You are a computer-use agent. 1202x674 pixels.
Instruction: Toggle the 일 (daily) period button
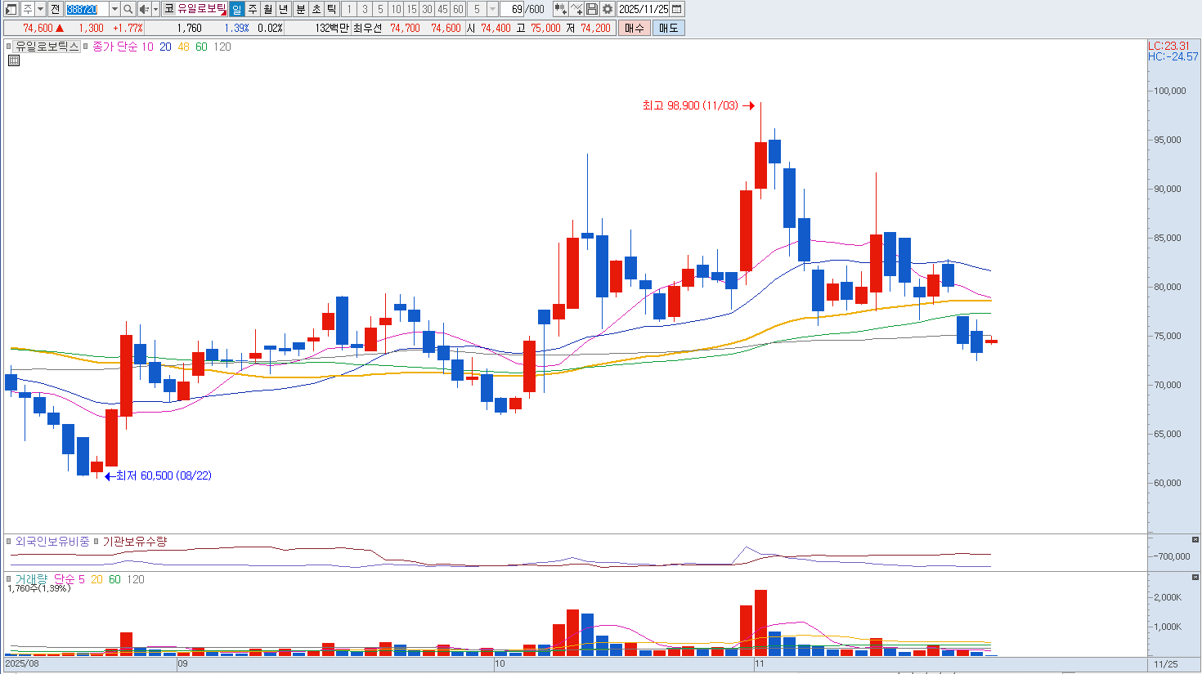(x=236, y=9)
